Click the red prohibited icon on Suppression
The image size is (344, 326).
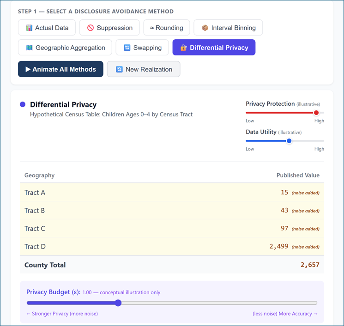coord(91,28)
